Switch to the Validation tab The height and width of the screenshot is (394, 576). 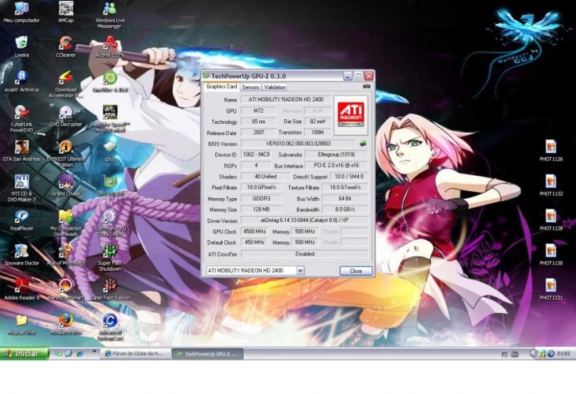(x=275, y=87)
